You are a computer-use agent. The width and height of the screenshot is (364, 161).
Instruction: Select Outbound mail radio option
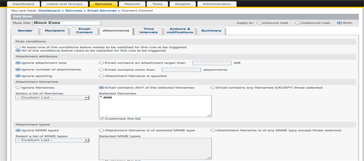click(x=297, y=23)
